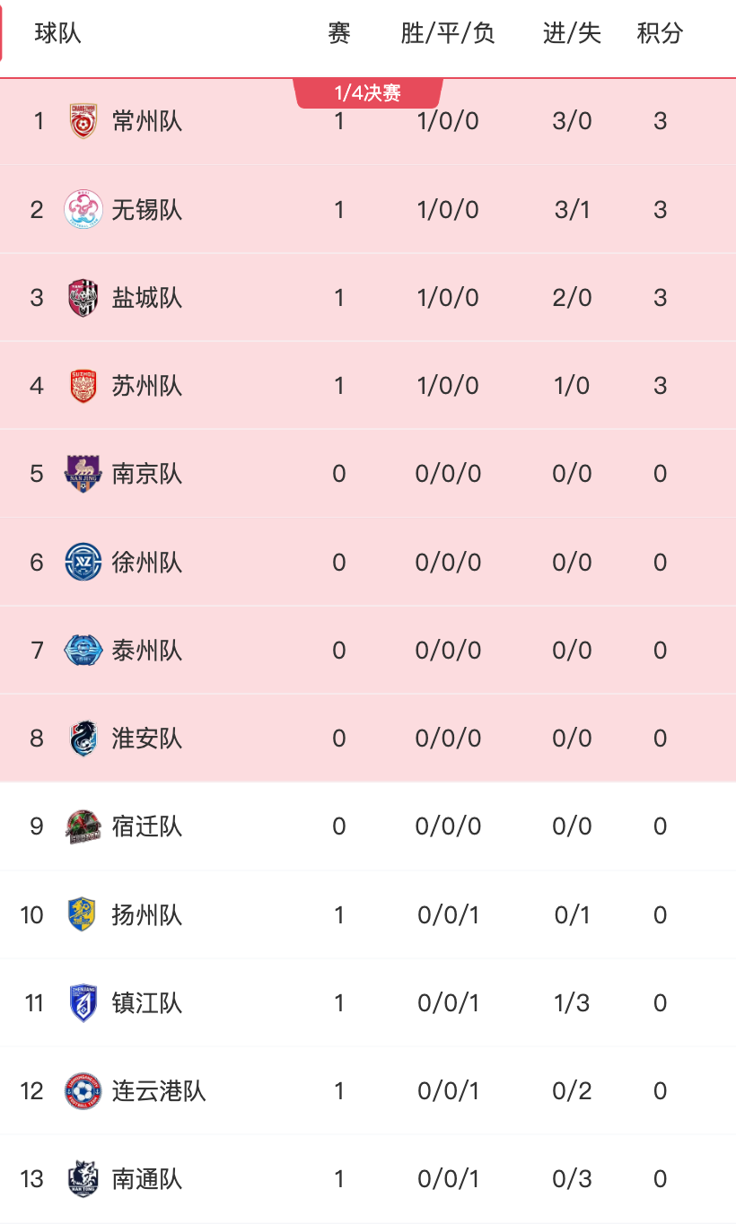This screenshot has width=736, height=1224.
Task: Click the Taizhou team (泰州队) logo
Action: pyautogui.click(x=83, y=650)
